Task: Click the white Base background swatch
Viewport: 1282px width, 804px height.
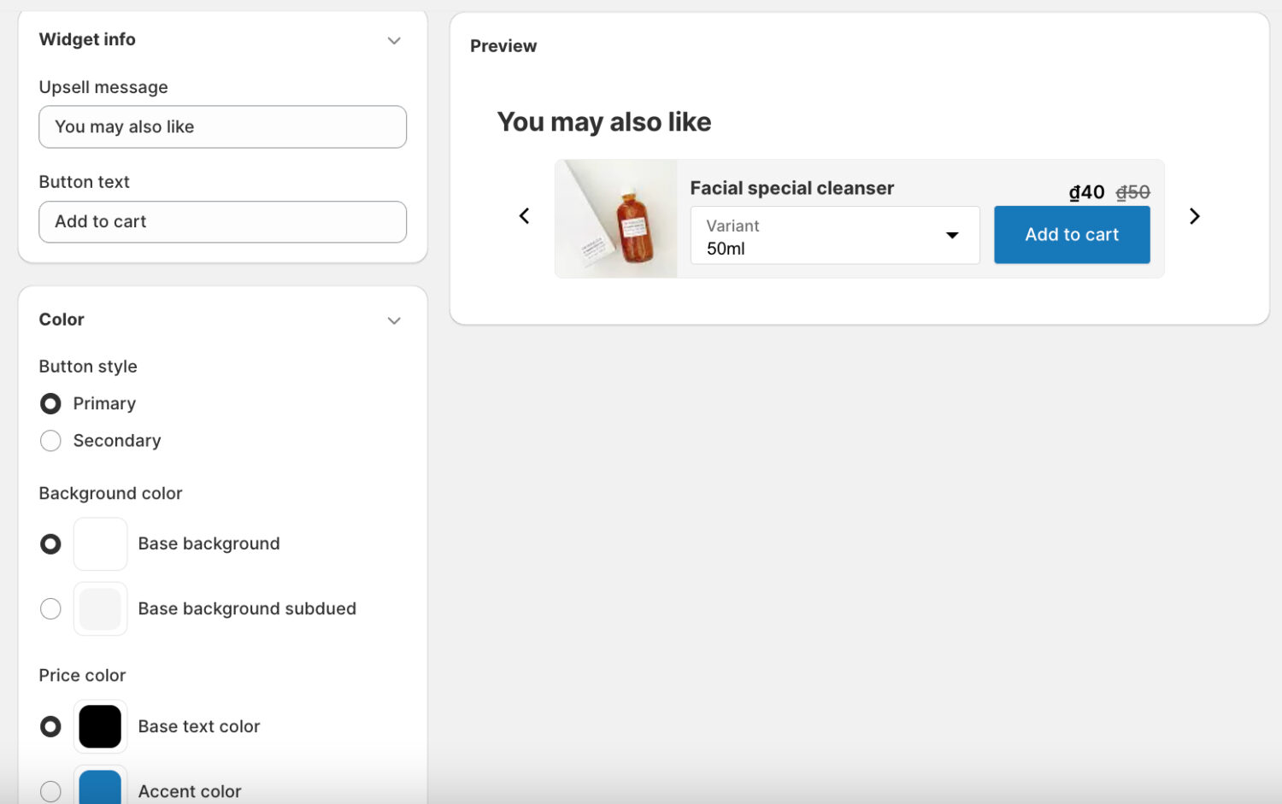Action: pos(100,544)
